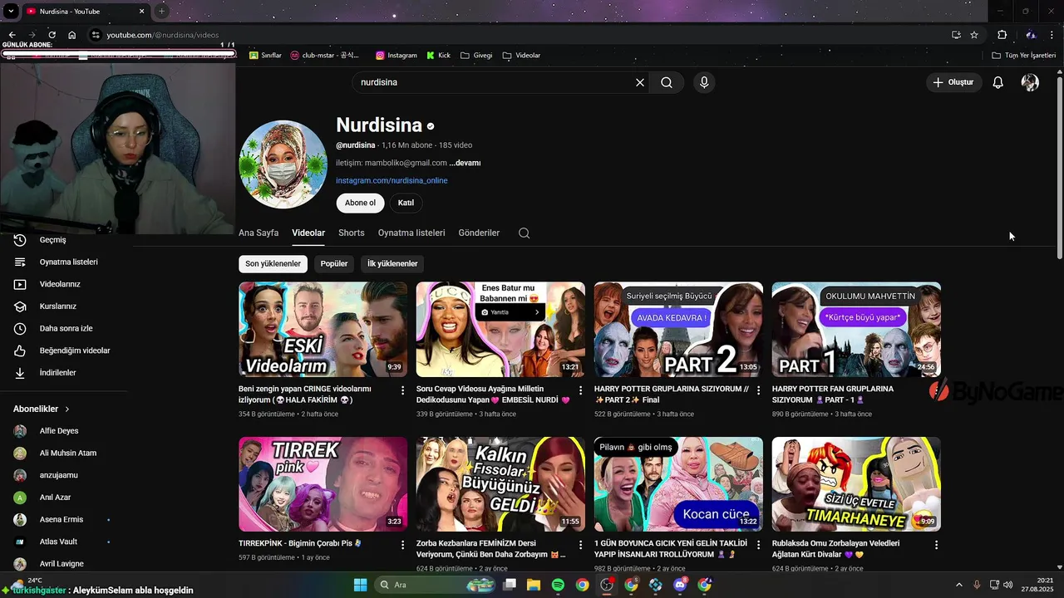Open File Explorer from the taskbar
The height and width of the screenshot is (598, 1064).
pyautogui.click(x=534, y=585)
